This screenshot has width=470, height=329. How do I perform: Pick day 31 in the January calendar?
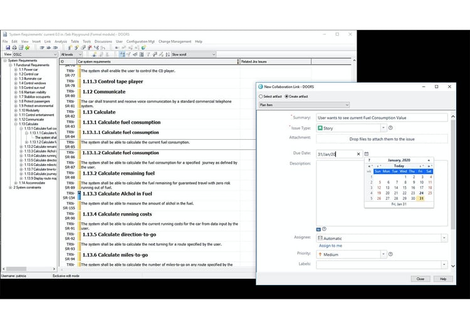click(x=422, y=199)
